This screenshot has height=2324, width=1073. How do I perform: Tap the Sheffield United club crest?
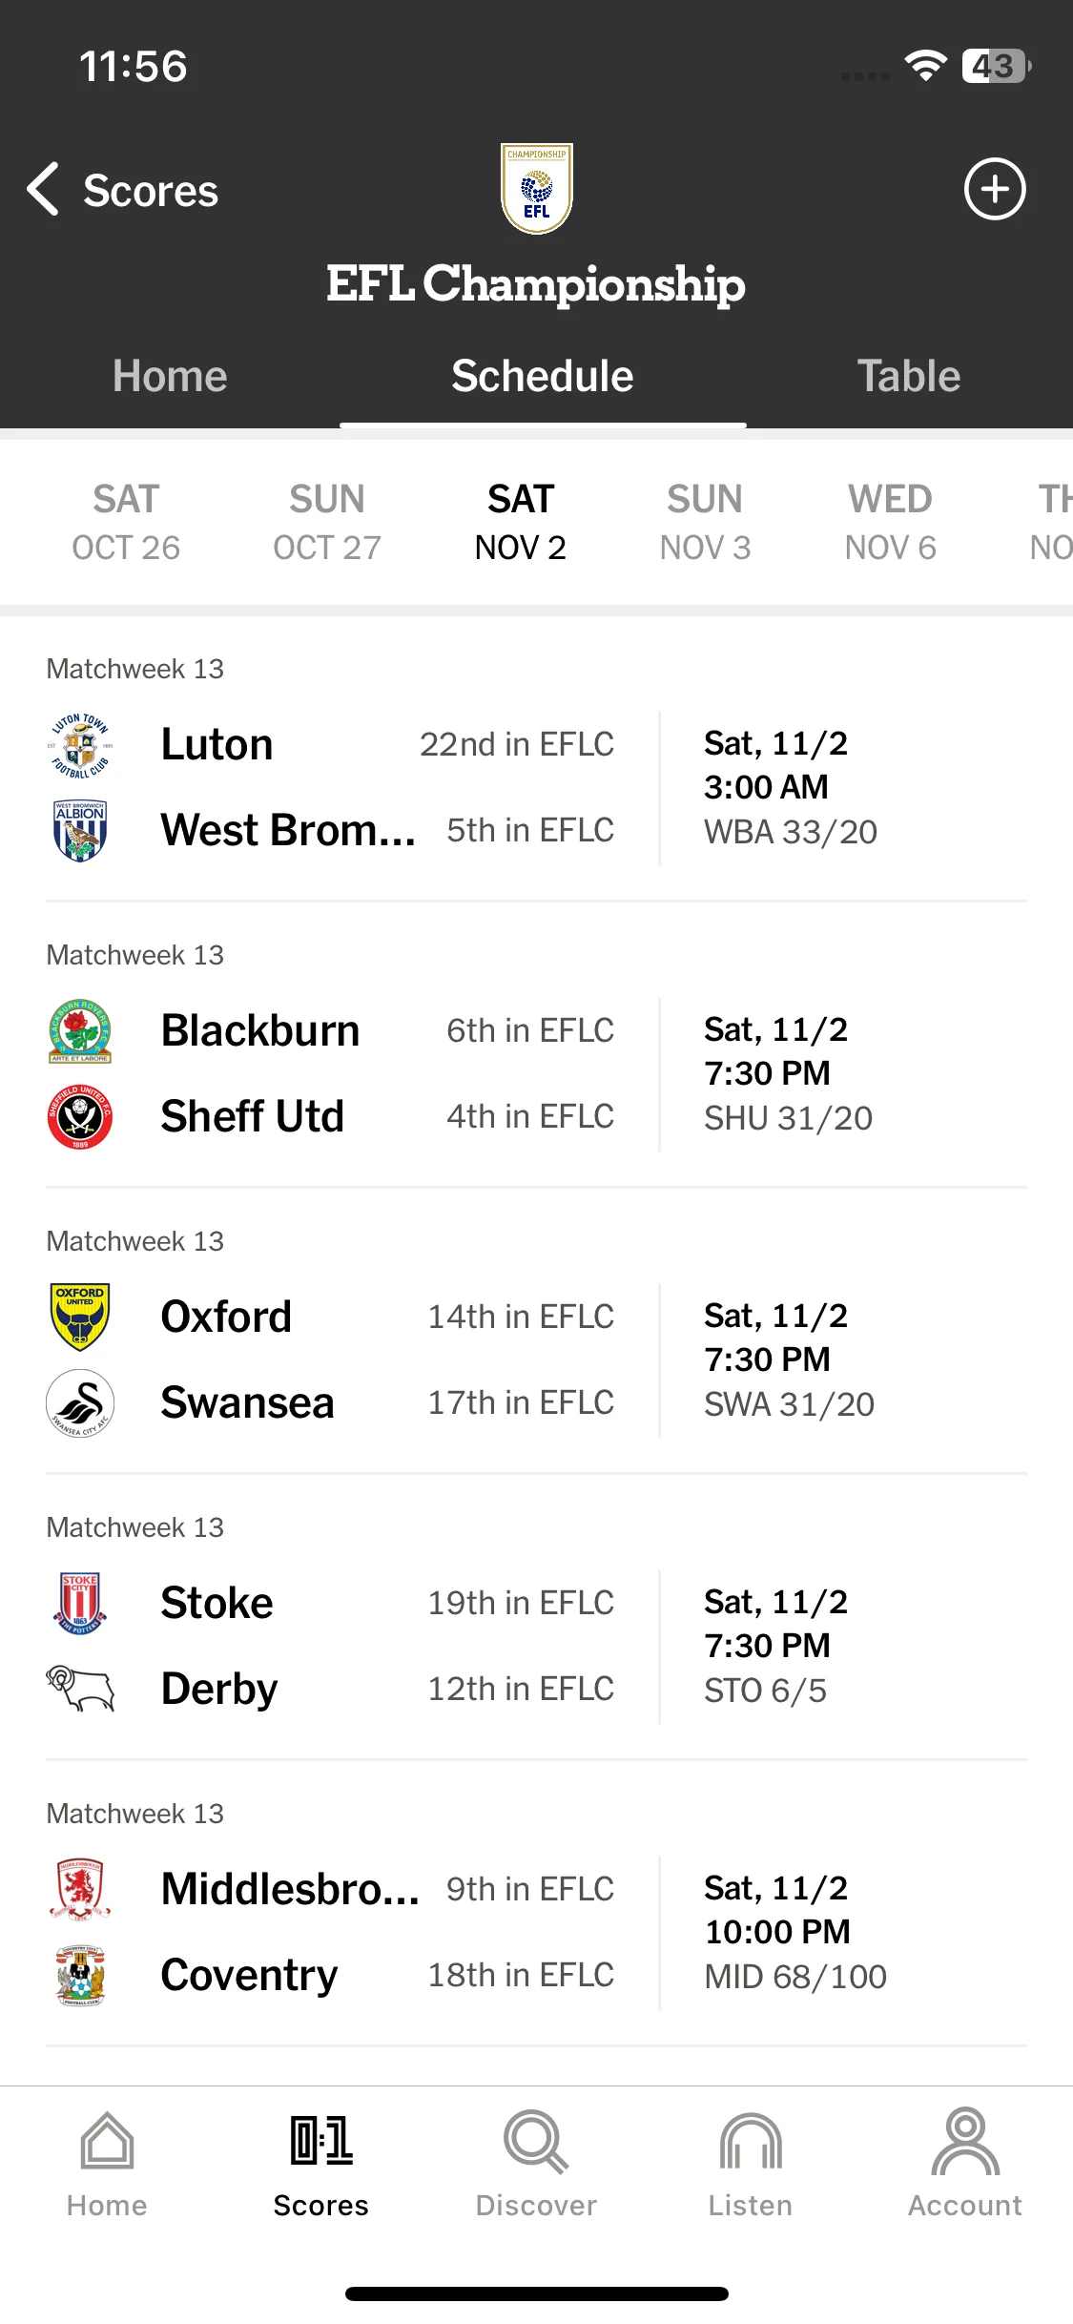tap(80, 1116)
